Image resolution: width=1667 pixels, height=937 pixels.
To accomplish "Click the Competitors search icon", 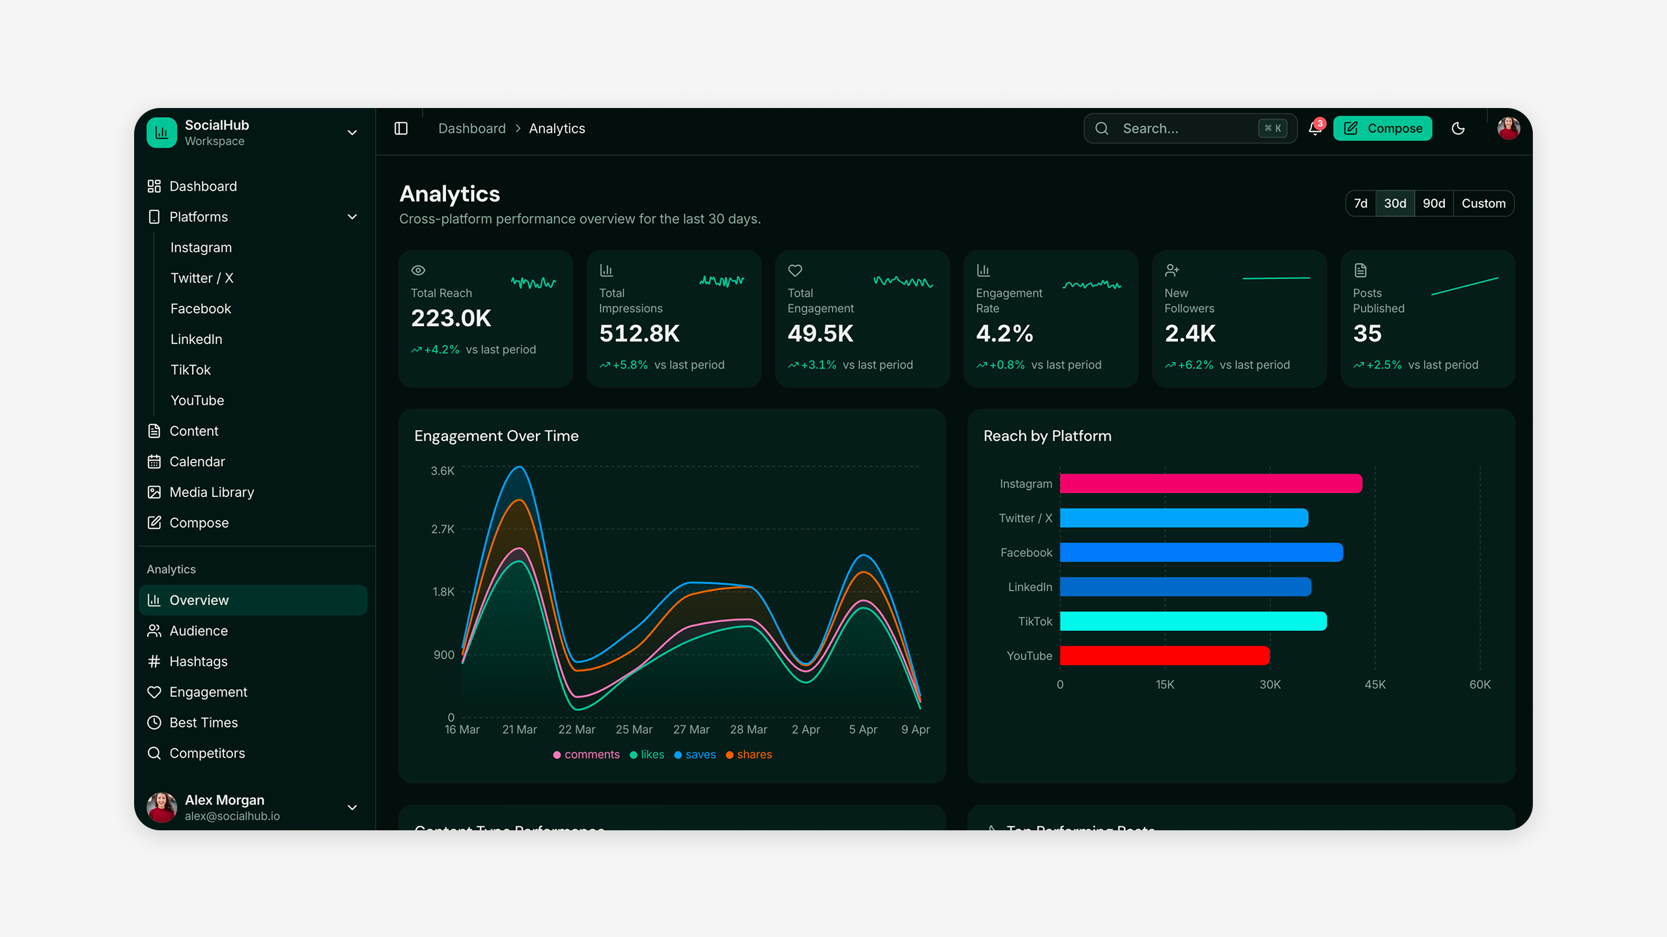I will 154,753.
